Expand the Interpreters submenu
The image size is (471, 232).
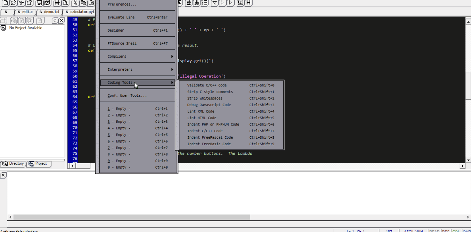coord(138,69)
